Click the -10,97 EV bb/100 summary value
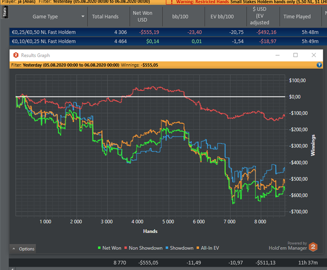This screenshot has width=327, height=270. pyautogui.click(x=235, y=263)
